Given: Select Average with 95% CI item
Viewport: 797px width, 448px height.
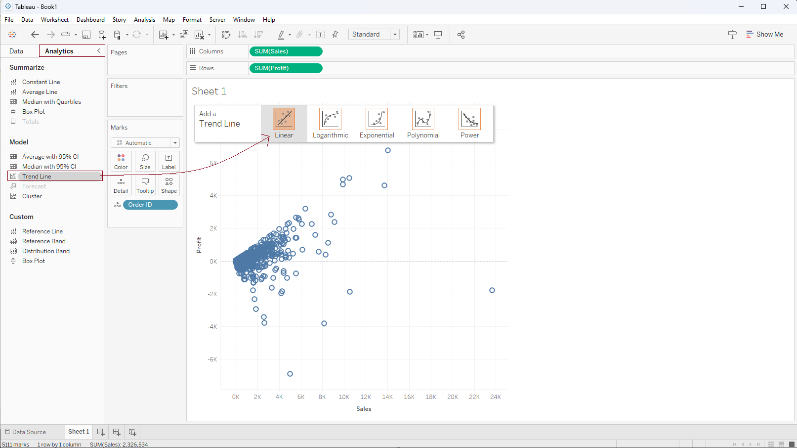Looking at the screenshot, I should [50, 157].
